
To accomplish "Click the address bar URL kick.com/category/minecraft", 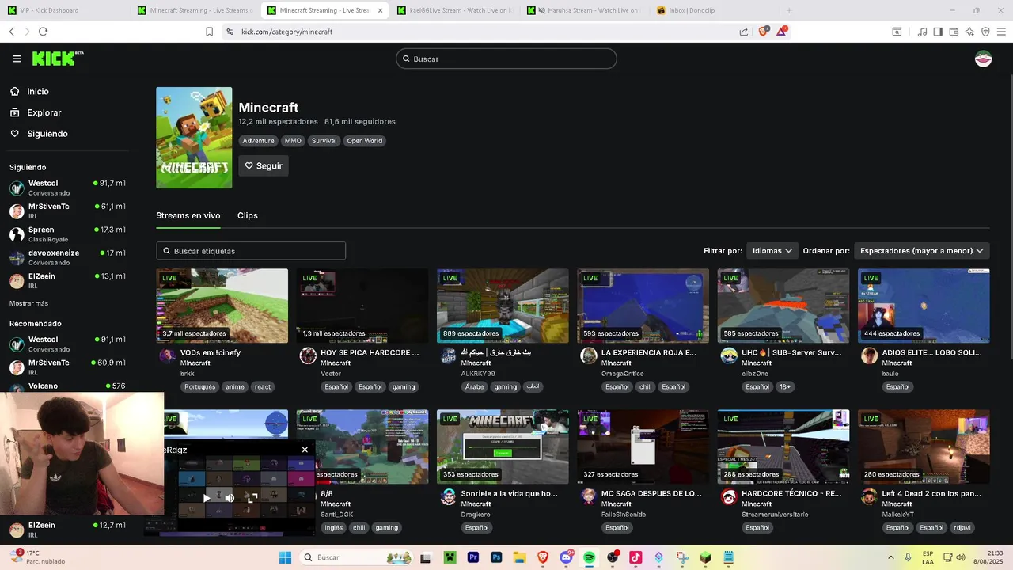I will pos(286,32).
